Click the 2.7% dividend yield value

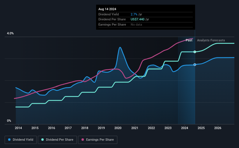point(134,14)
